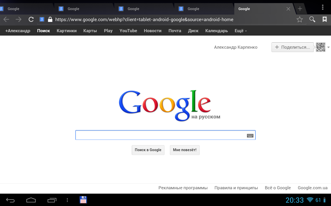Open Картинки in Google bar

[67, 31]
